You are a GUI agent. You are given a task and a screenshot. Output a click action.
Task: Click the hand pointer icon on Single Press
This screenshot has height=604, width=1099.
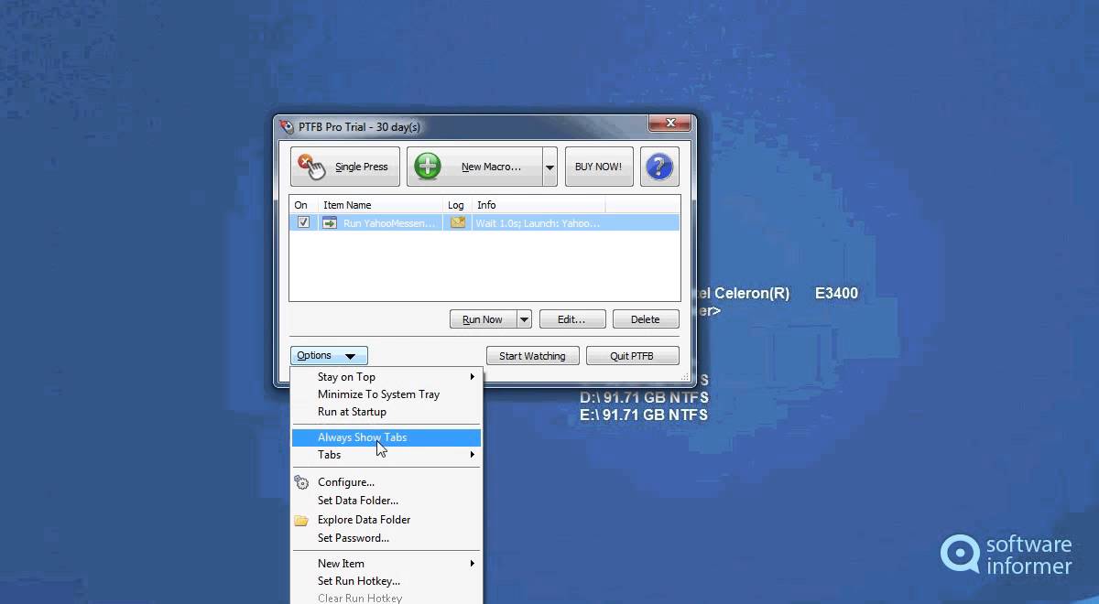(x=312, y=167)
